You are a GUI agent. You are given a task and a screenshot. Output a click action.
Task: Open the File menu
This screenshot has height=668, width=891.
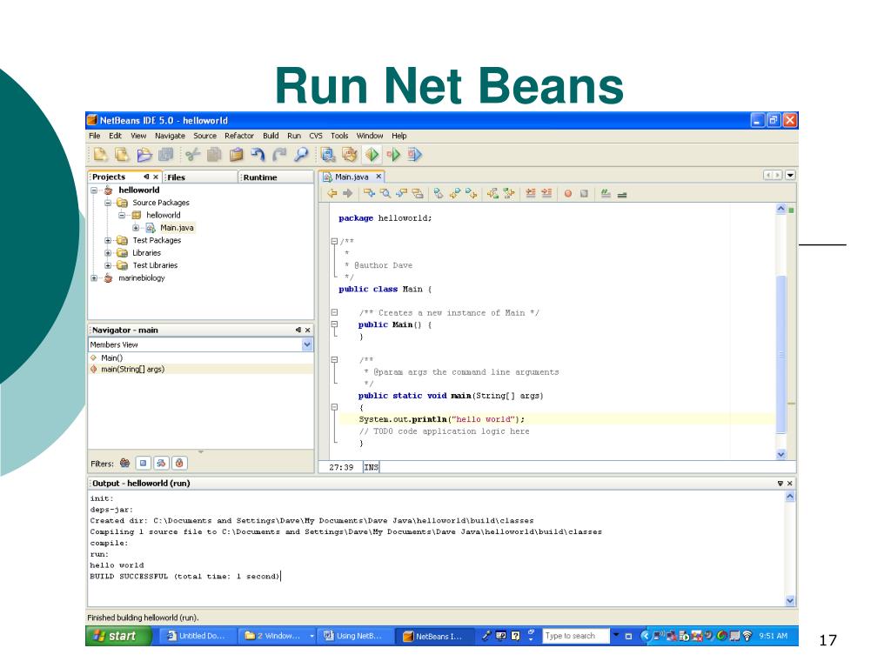coord(94,136)
